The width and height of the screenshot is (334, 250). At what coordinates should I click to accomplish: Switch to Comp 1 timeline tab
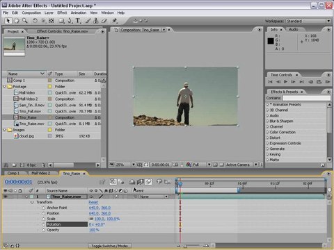tap(13, 173)
